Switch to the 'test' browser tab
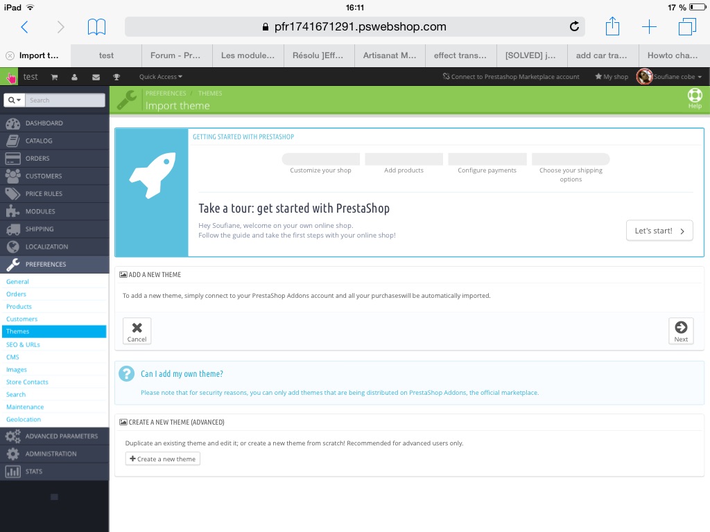Image resolution: width=710 pixels, height=532 pixels. click(x=106, y=55)
